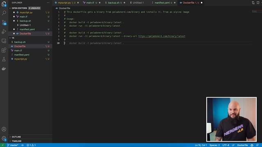The image size is (262, 147).
Task: Select Dockerfile in the 14 folder
Action: point(30,46)
